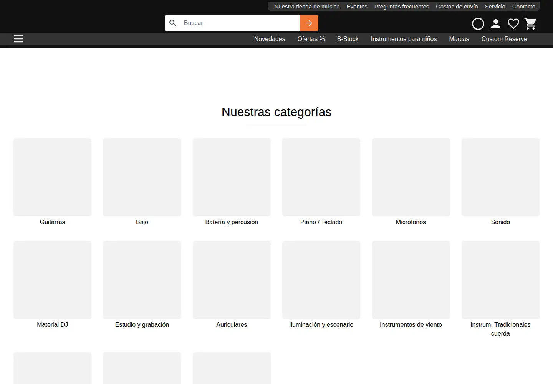Click the Auriculares category label
553x384 pixels.
pyautogui.click(x=232, y=324)
